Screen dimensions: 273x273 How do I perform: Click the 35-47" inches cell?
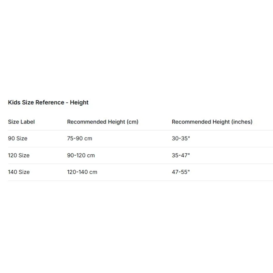[181, 155]
